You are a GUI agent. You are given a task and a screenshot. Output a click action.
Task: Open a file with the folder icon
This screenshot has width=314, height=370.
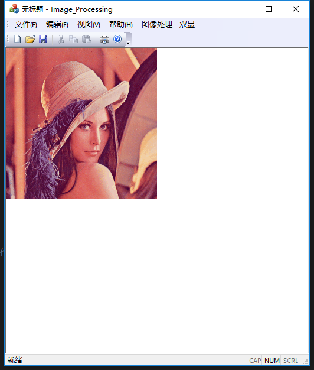tap(30, 39)
